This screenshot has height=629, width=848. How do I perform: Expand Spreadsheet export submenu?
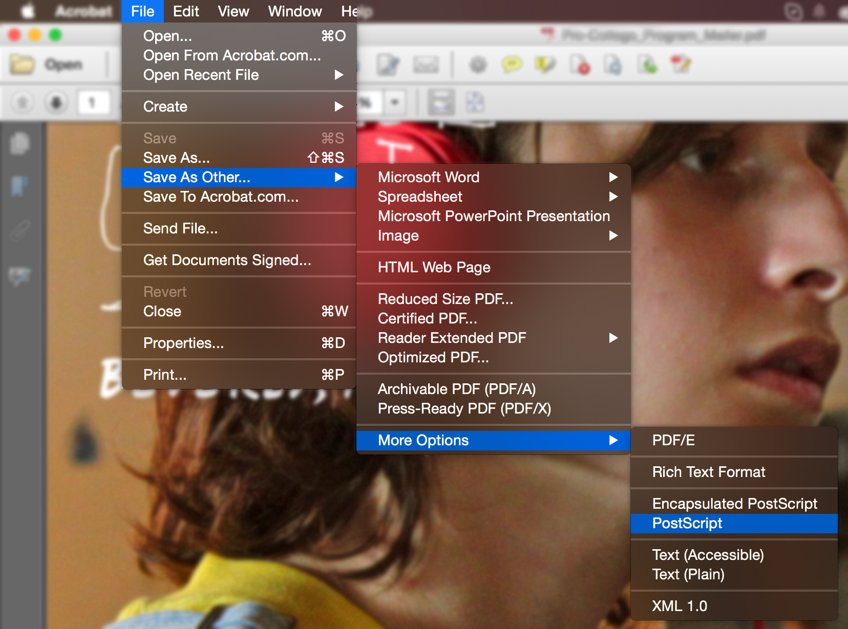494,197
